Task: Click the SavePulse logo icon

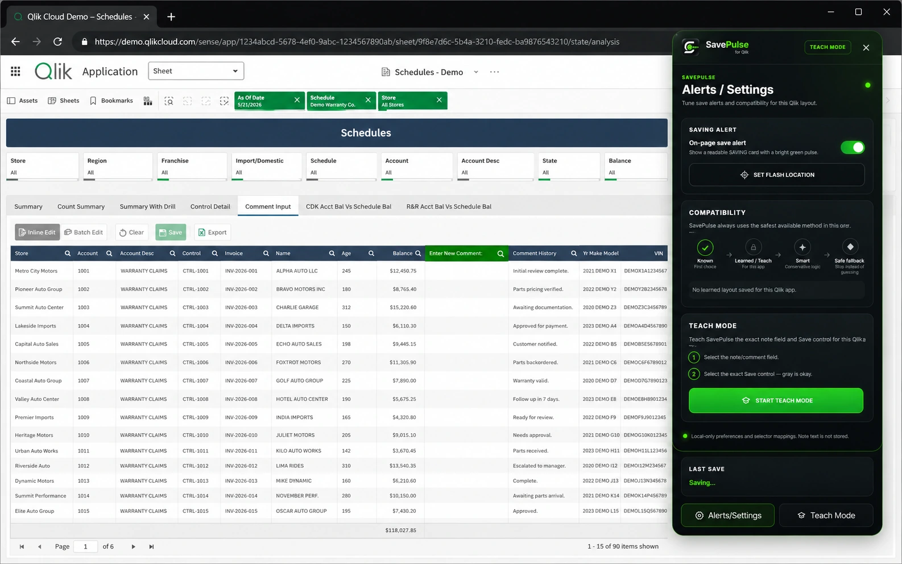Action: point(691,47)
